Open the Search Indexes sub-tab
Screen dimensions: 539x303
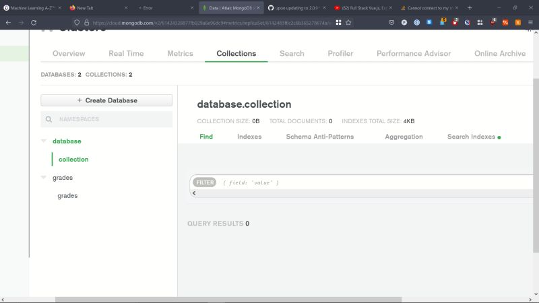tap(471, 137)
